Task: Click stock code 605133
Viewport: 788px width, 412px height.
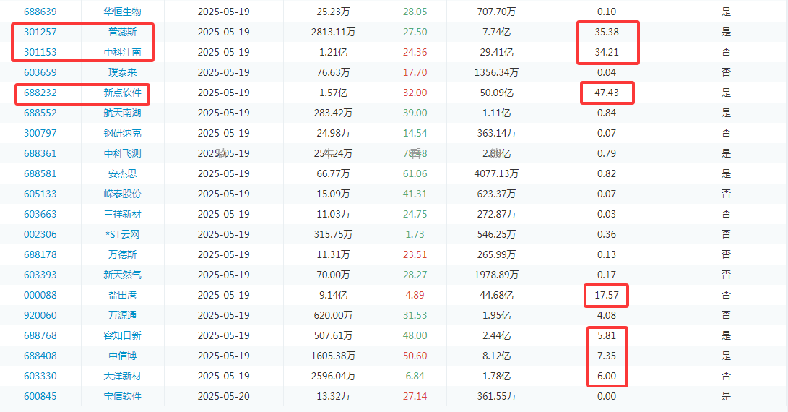Action: [40, 194]
